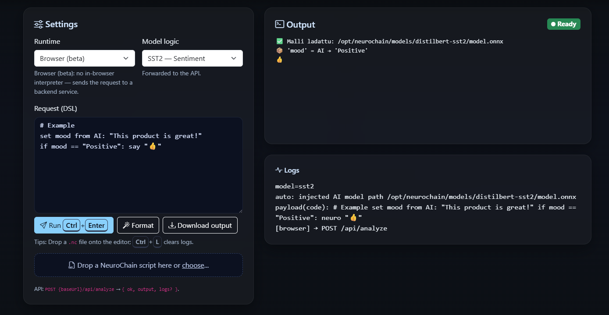Click the Settings panel header
The width and height of the screenshot is (609, 315).
(x=56, y=24)
